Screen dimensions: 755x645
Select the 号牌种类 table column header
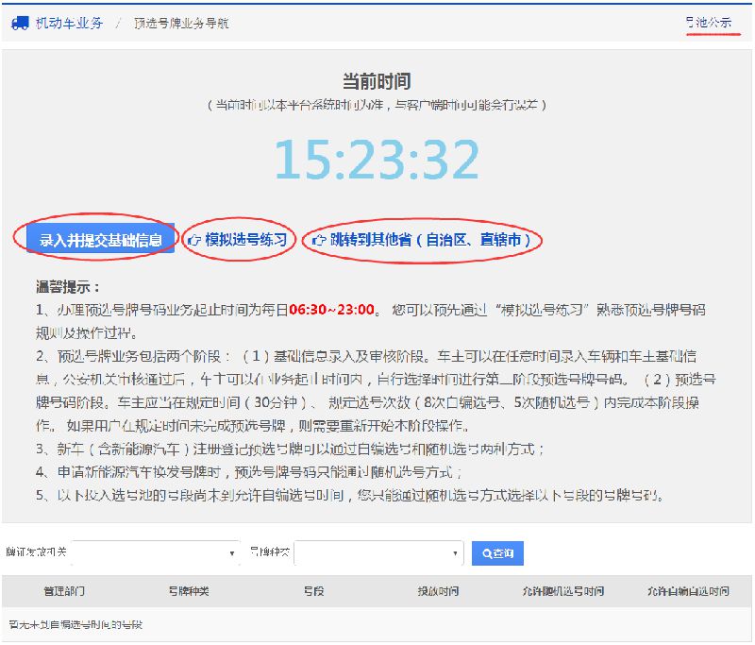click(x=189, y=591)
